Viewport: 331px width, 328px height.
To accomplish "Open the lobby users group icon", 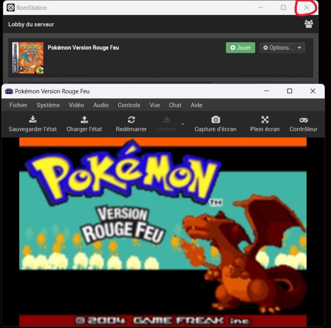I will [309, 24].
